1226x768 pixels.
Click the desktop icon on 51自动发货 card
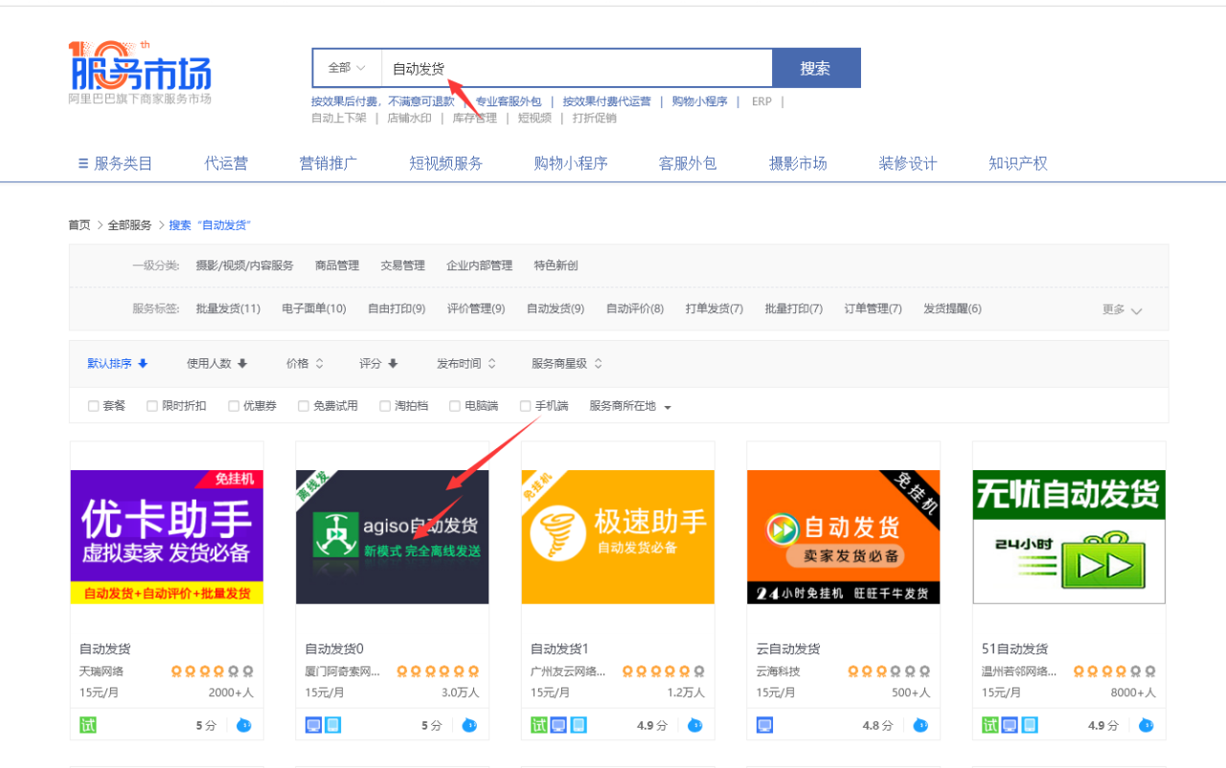(x=1010, y=725)
